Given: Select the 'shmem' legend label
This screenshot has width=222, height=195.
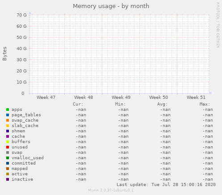Looking at the screenshot, I should click(x=18, y=131).
